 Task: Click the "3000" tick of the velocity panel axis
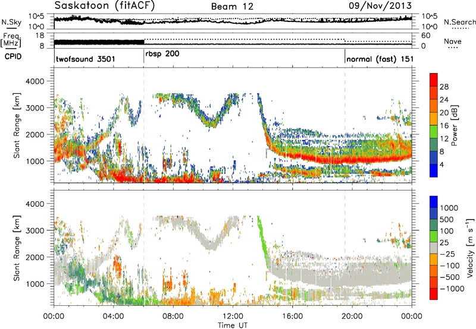click(x=35, y=230)
